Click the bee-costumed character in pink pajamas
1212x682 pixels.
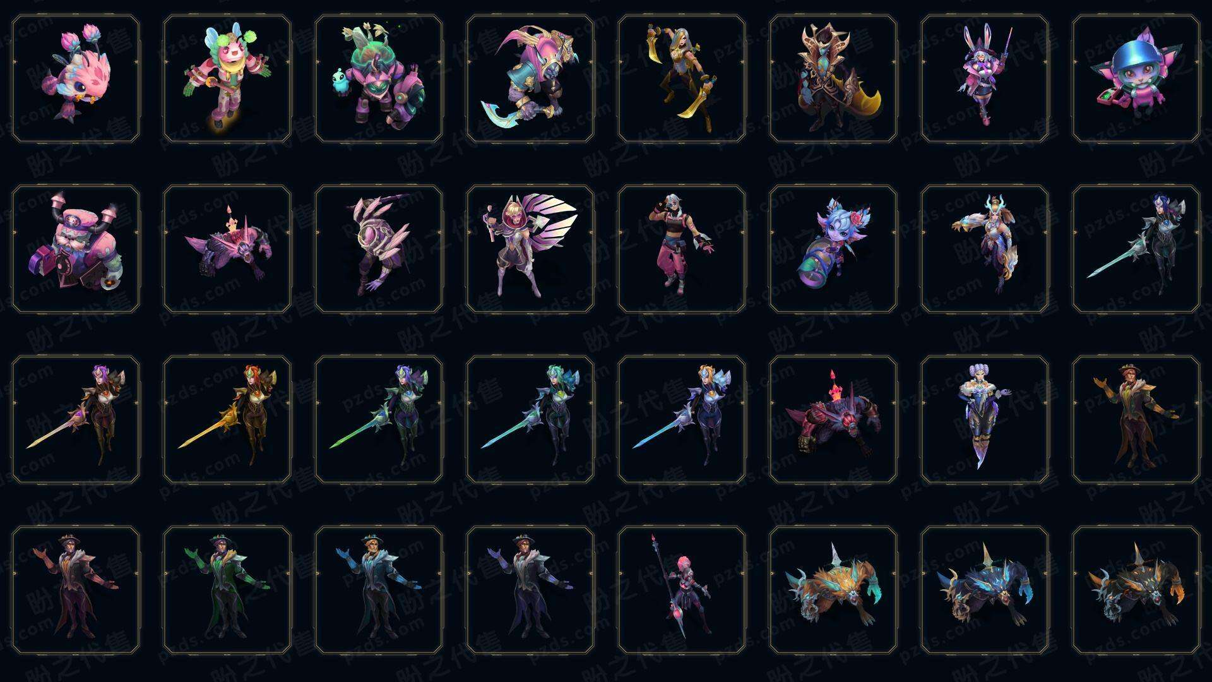227,78
